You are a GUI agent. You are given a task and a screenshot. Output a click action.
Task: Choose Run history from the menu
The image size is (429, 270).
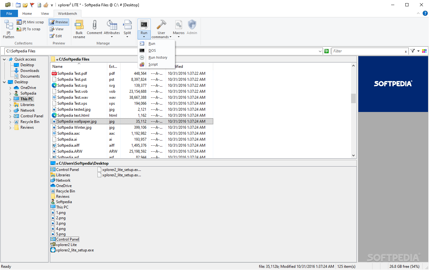pos(156,57)
